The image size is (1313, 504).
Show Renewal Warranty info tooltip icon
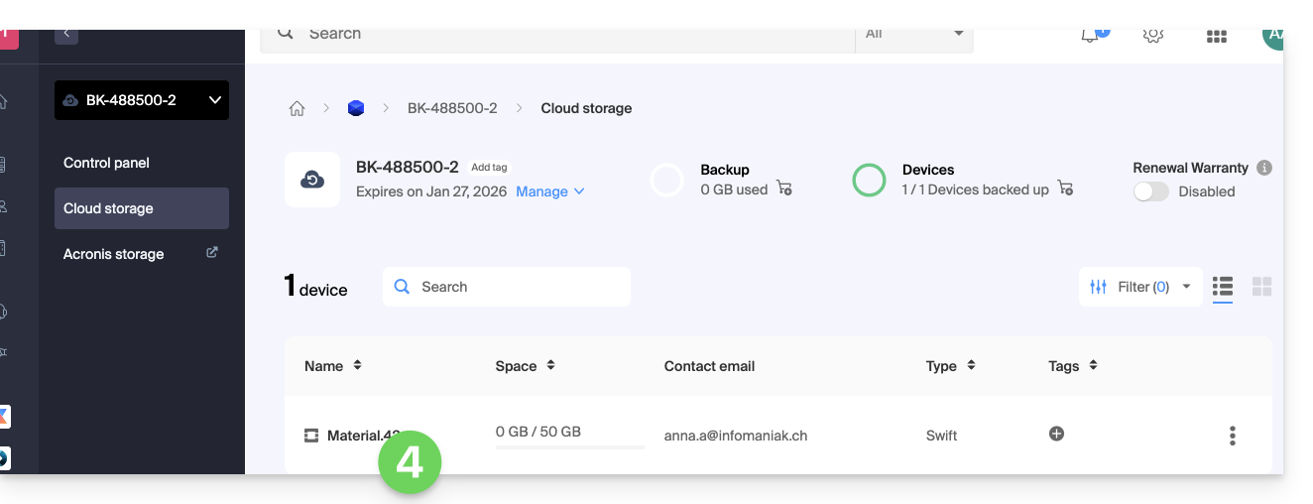click(1264, 169)
